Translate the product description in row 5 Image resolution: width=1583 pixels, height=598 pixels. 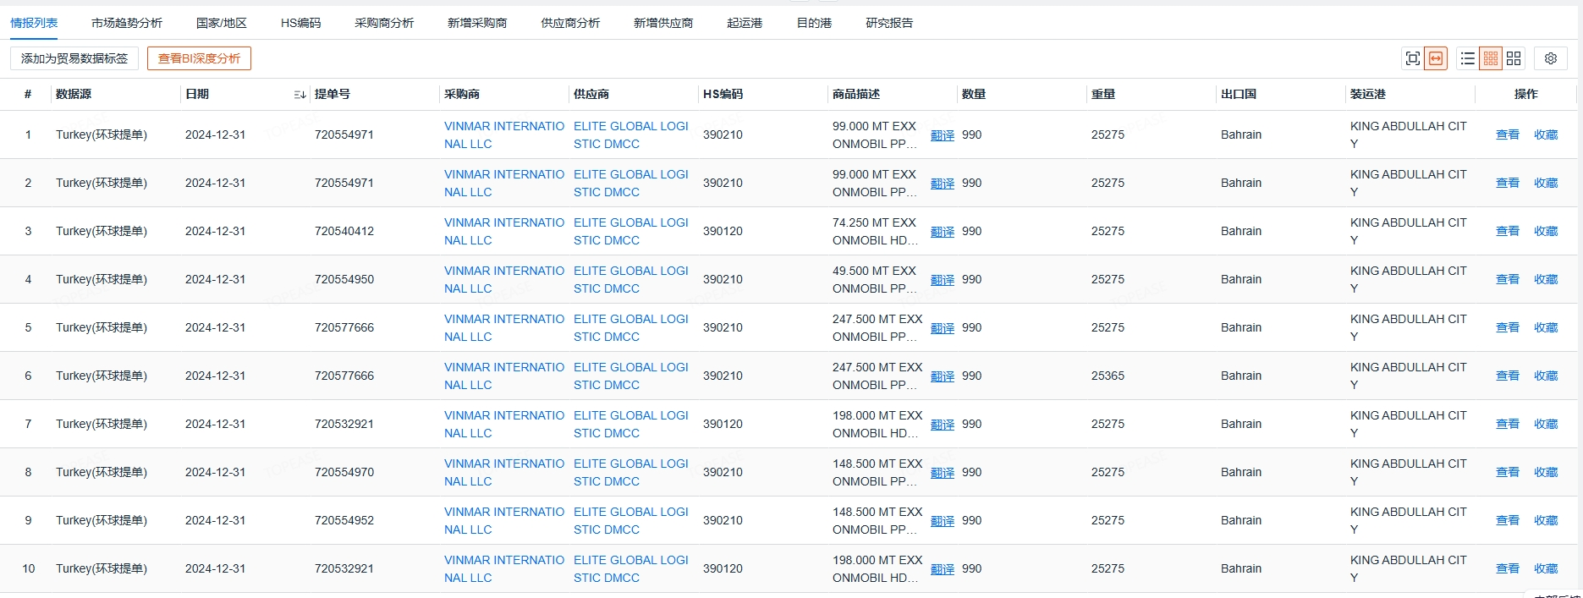[x=942, y=328]
